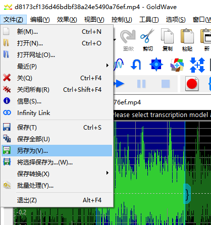
Task: Choose Close (关) Ctrl+F4 menu entry
Action: click(x=57, y=78)
